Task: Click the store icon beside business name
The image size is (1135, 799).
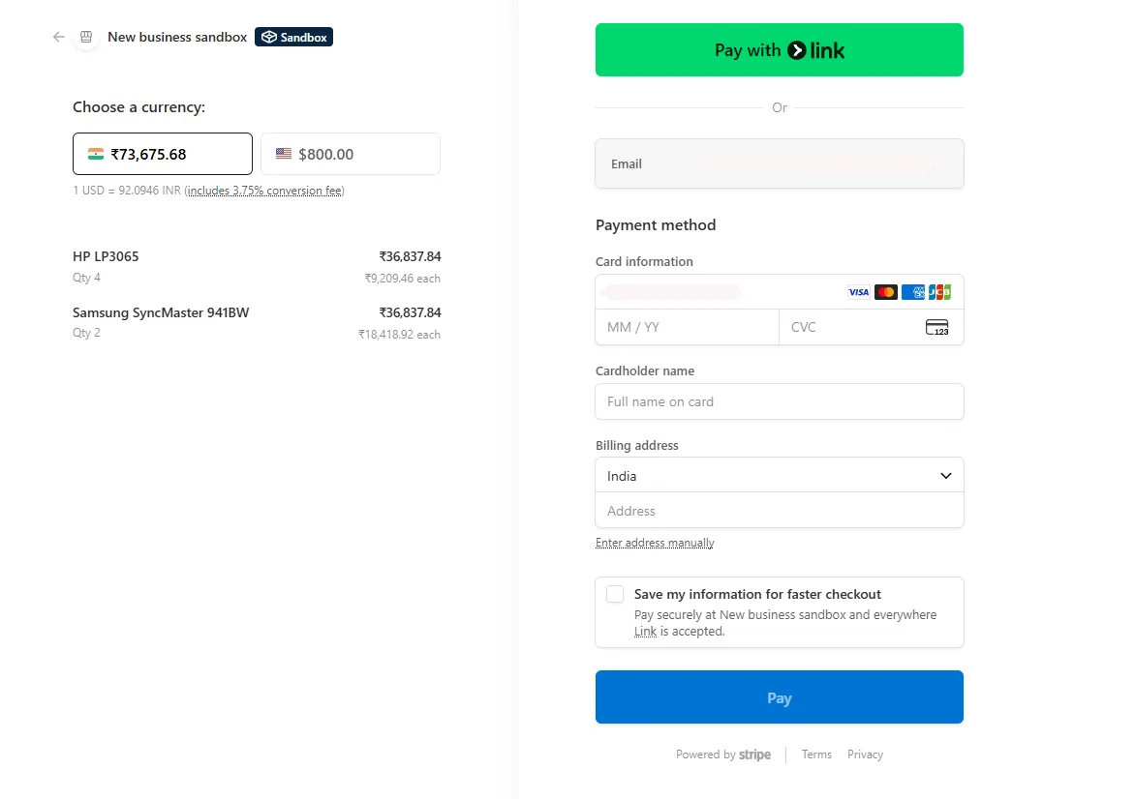Action: [86, 37]
